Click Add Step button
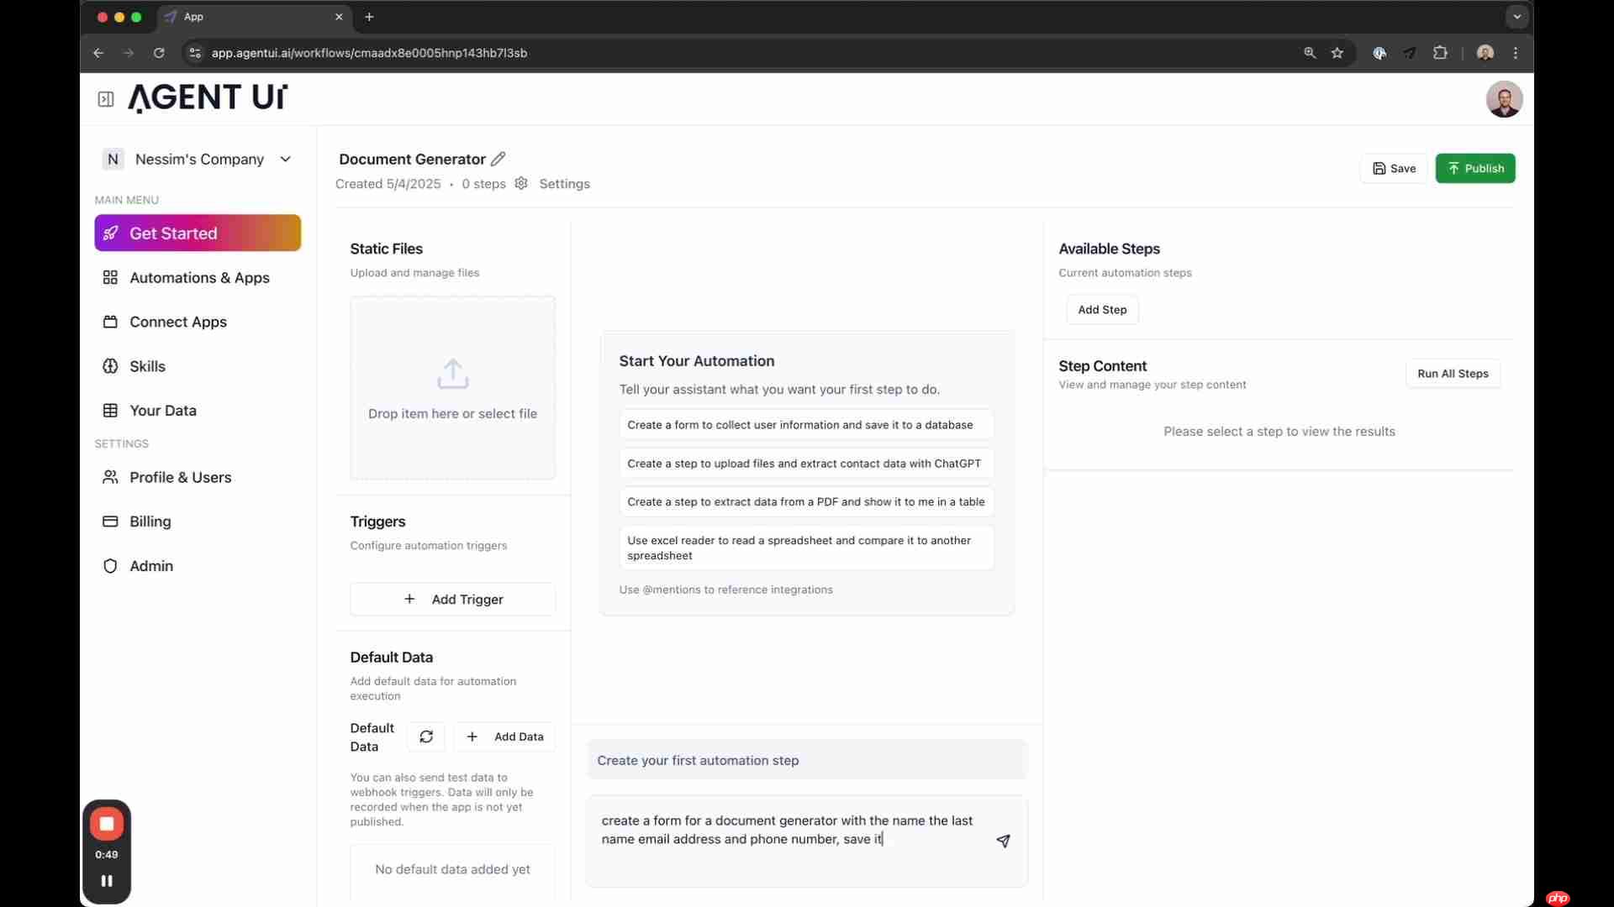 (x=1102, y=310)
